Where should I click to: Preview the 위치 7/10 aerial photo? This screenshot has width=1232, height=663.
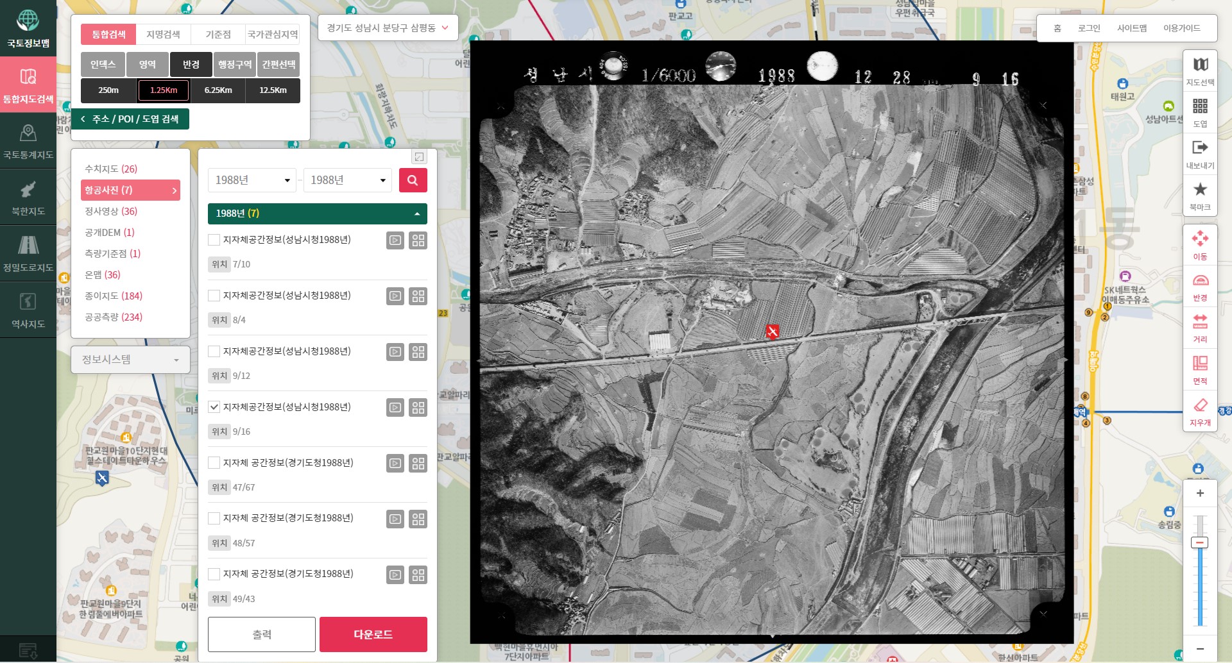[395, 240]
